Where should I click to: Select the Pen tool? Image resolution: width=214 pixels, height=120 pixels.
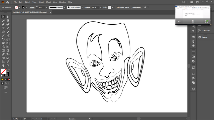click(x=3, y=24)
